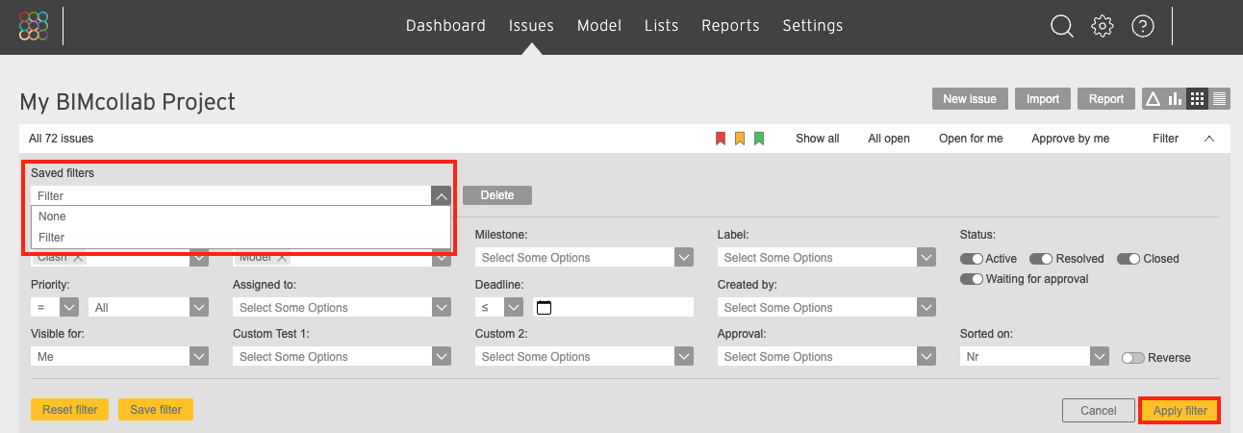1243x433 pixels.
Task: Choose 'None' in saved filters list
Action: (x=241, y=216)
